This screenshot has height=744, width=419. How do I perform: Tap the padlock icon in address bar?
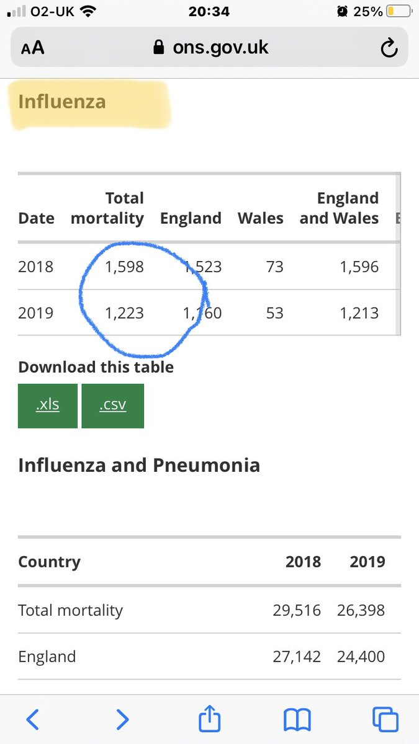159,48
